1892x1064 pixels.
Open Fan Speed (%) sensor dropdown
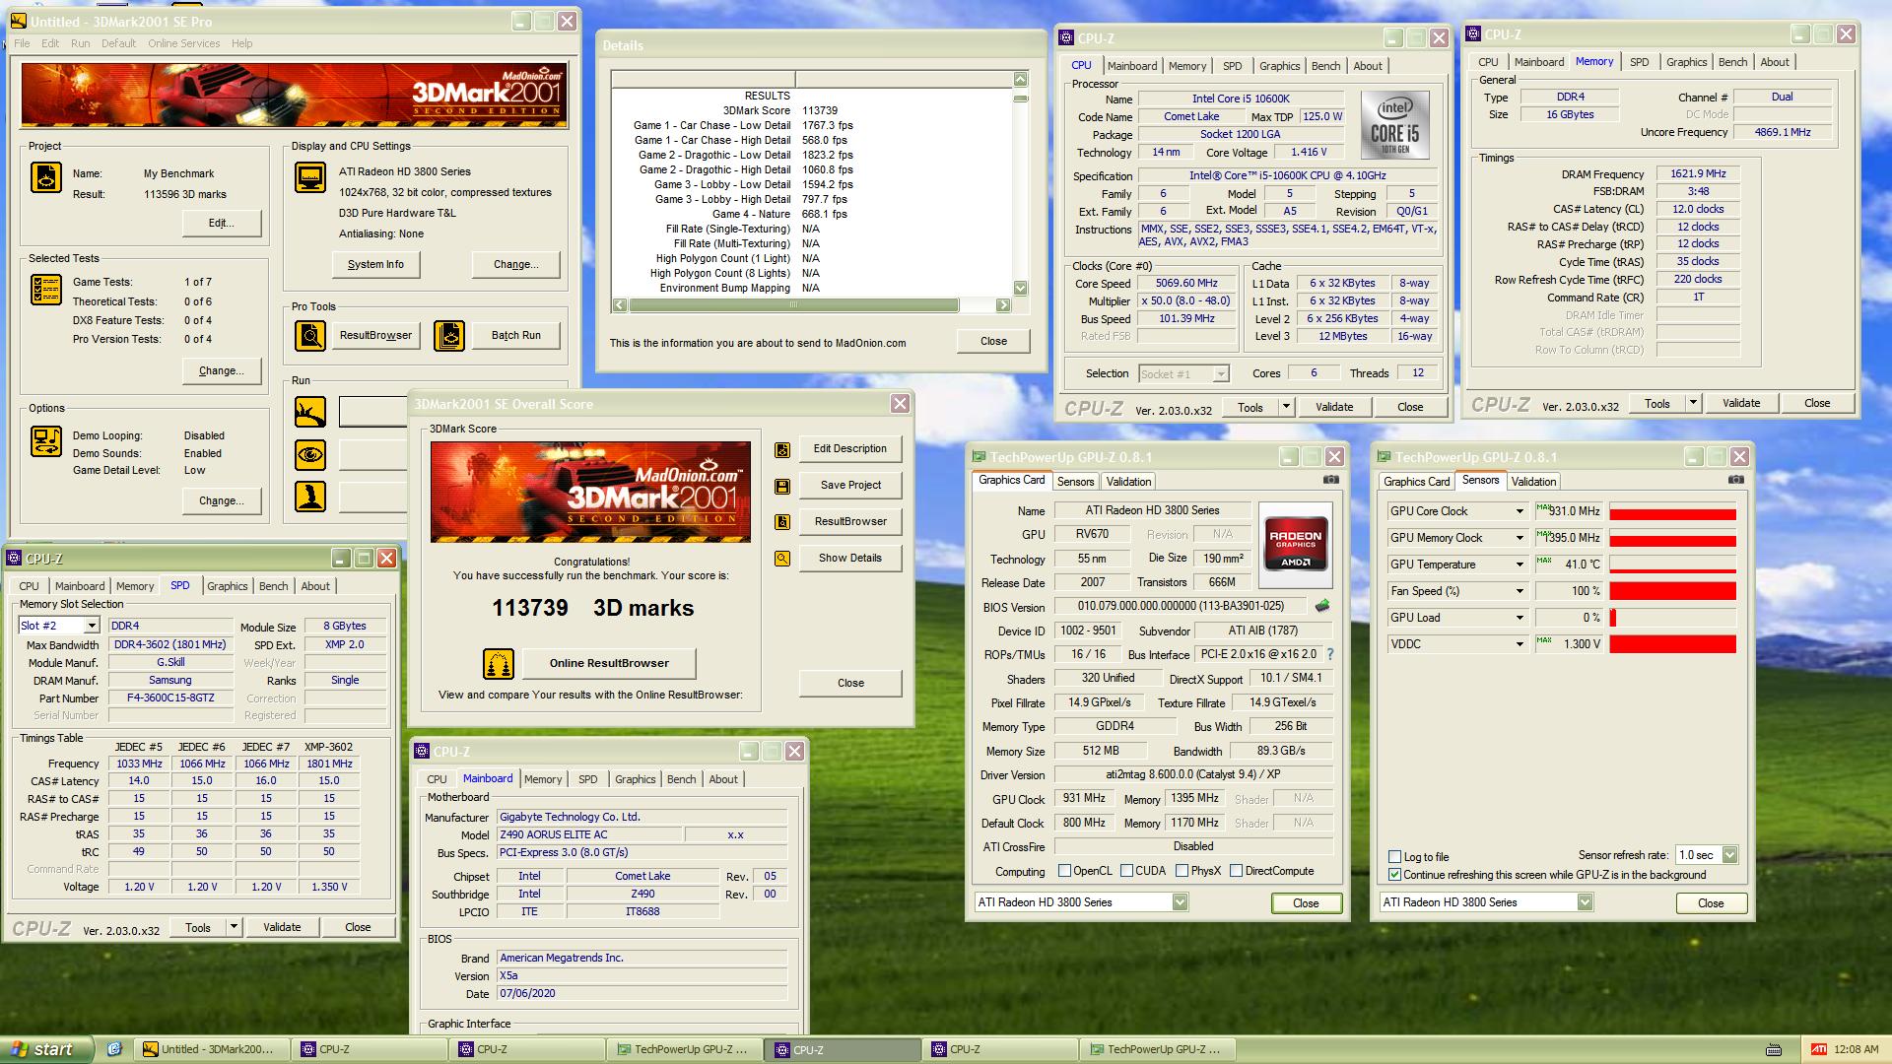(1520, 591)
